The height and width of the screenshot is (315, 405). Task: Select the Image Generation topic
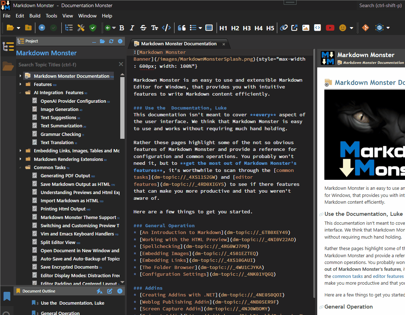[59, 109]
